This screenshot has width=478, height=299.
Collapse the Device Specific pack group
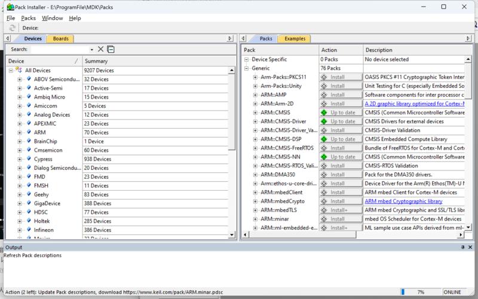pyautogui.click(x=247, y=59)
